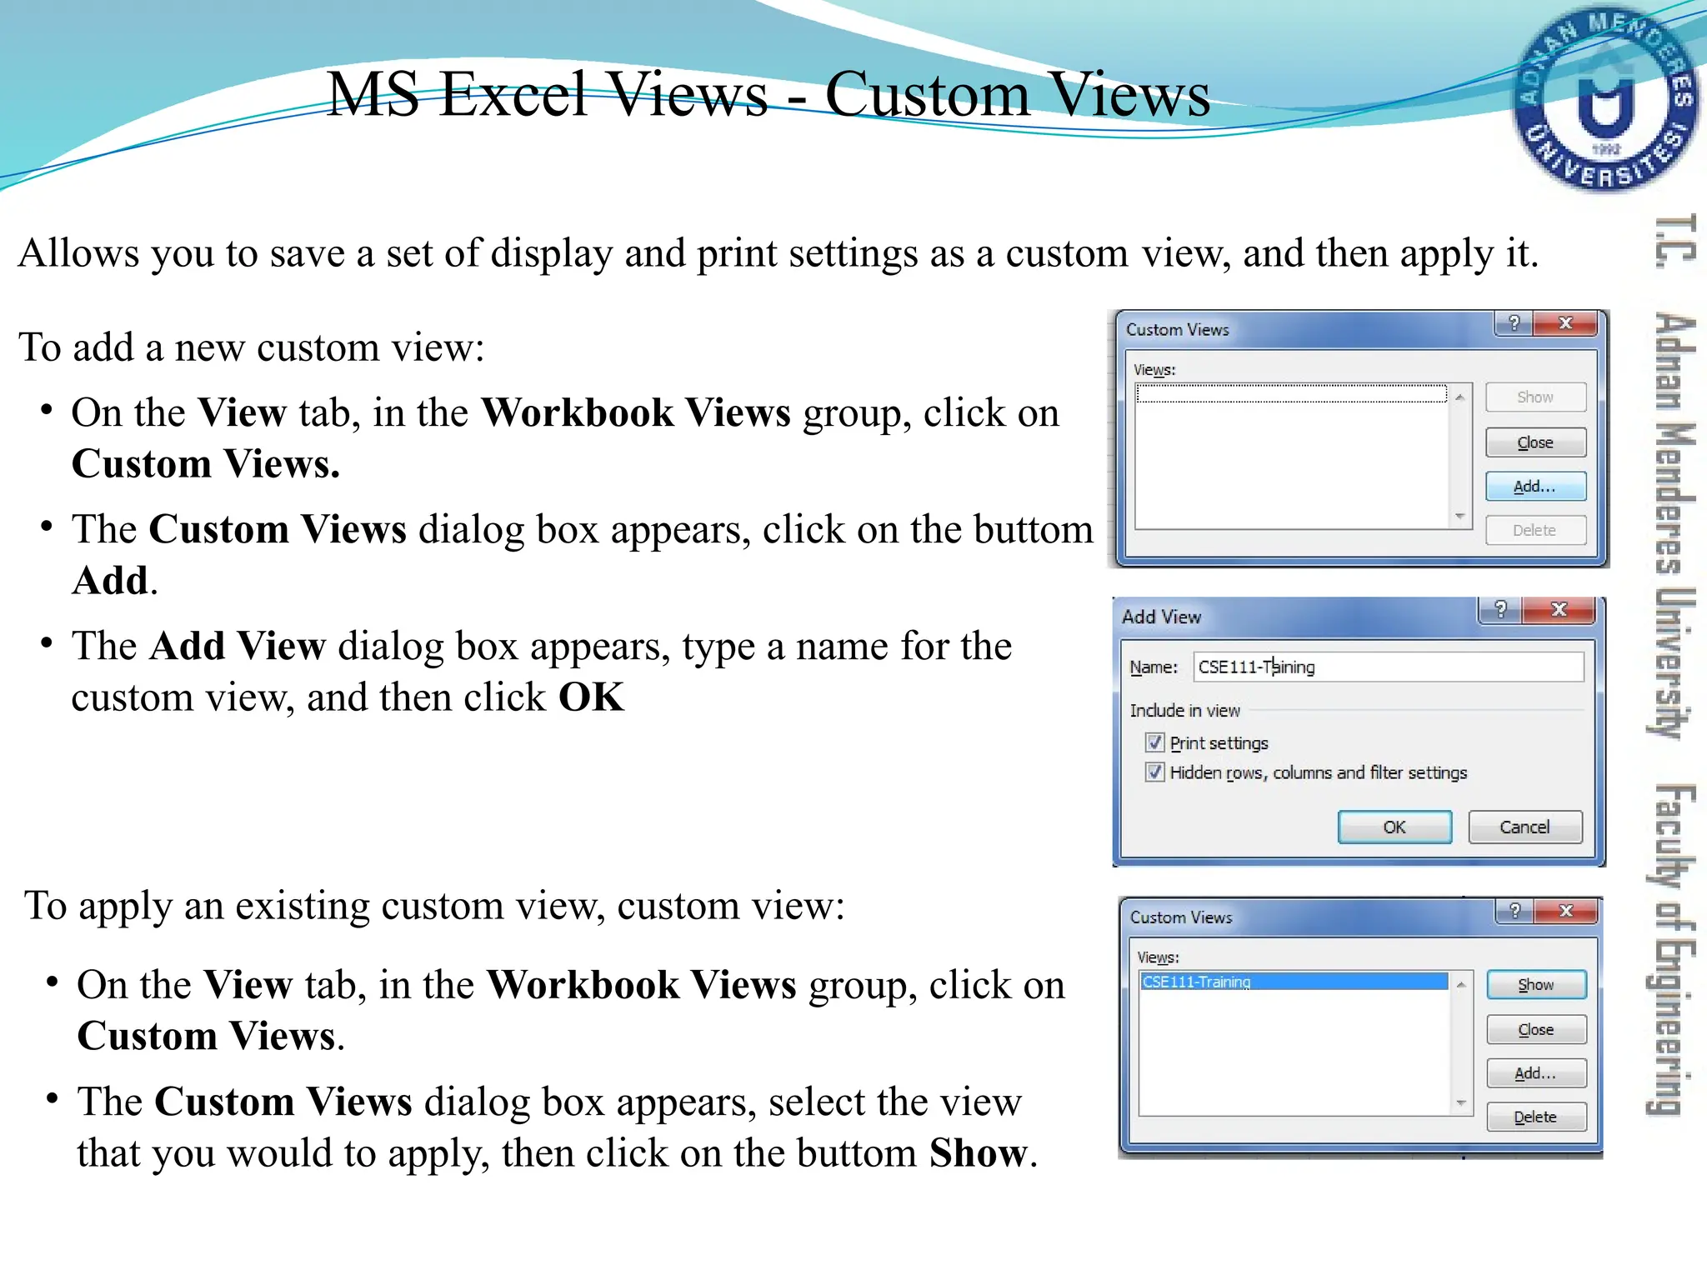Screen dimensions: 1707x1280
Task: Toggle Hidden rows, columns and filter settings
Action: [x=1154, y=772]
